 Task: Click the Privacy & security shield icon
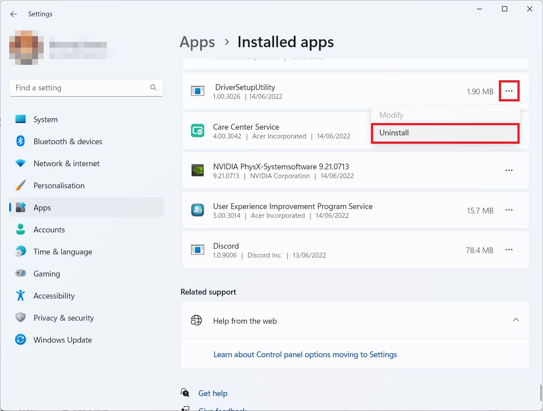21,318
